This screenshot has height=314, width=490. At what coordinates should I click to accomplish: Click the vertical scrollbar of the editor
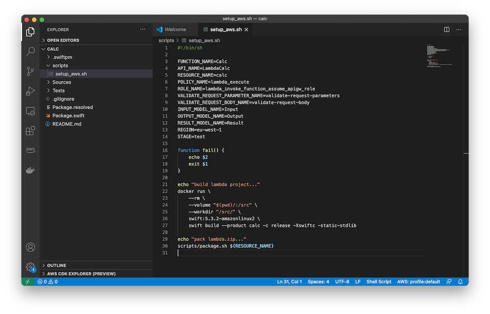[466, 161]
